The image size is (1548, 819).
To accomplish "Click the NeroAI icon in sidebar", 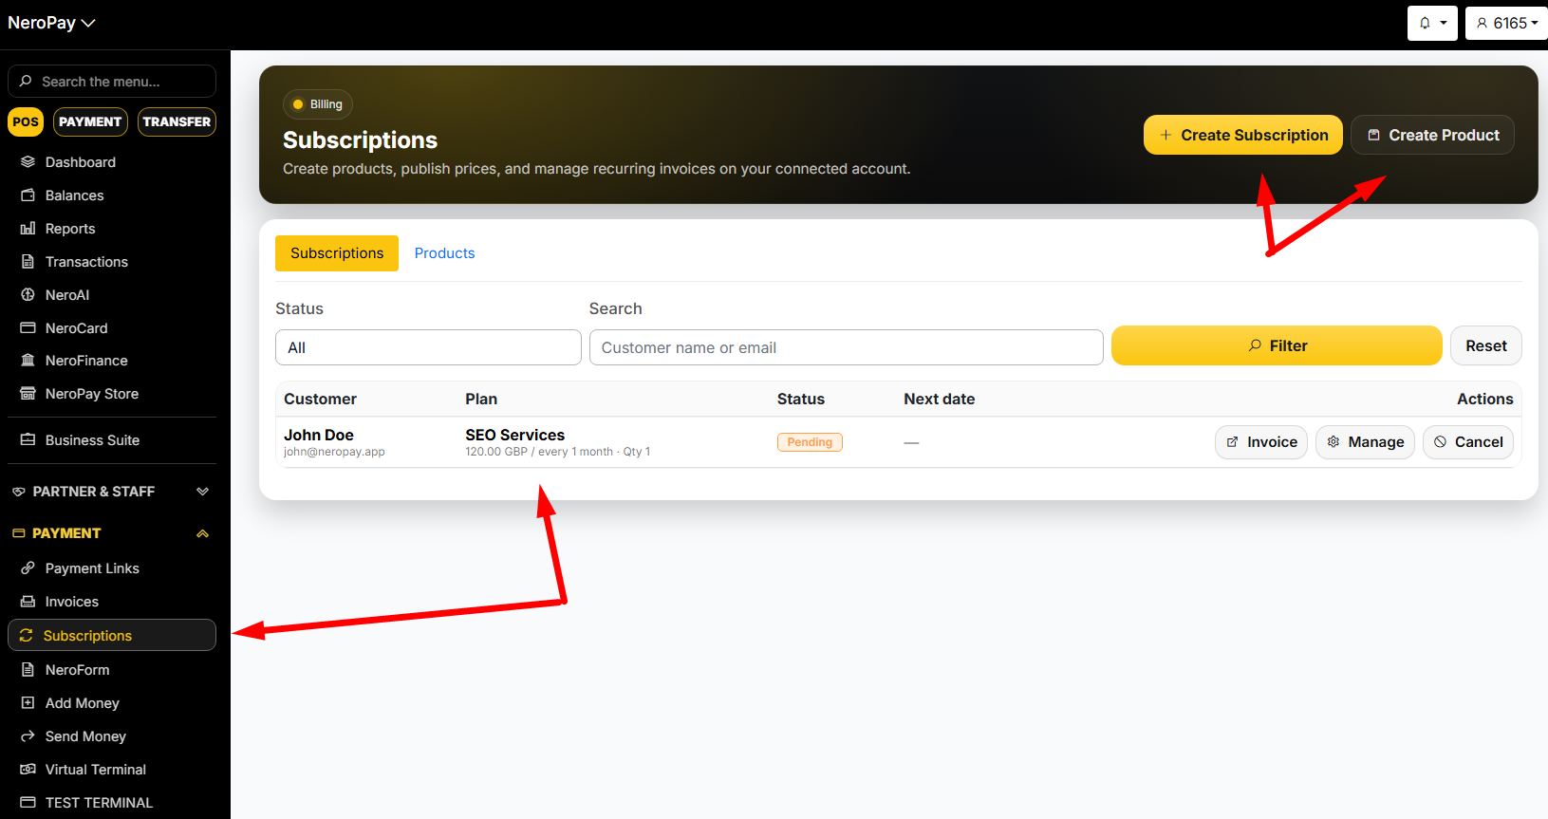I will [x=28, y=295].
